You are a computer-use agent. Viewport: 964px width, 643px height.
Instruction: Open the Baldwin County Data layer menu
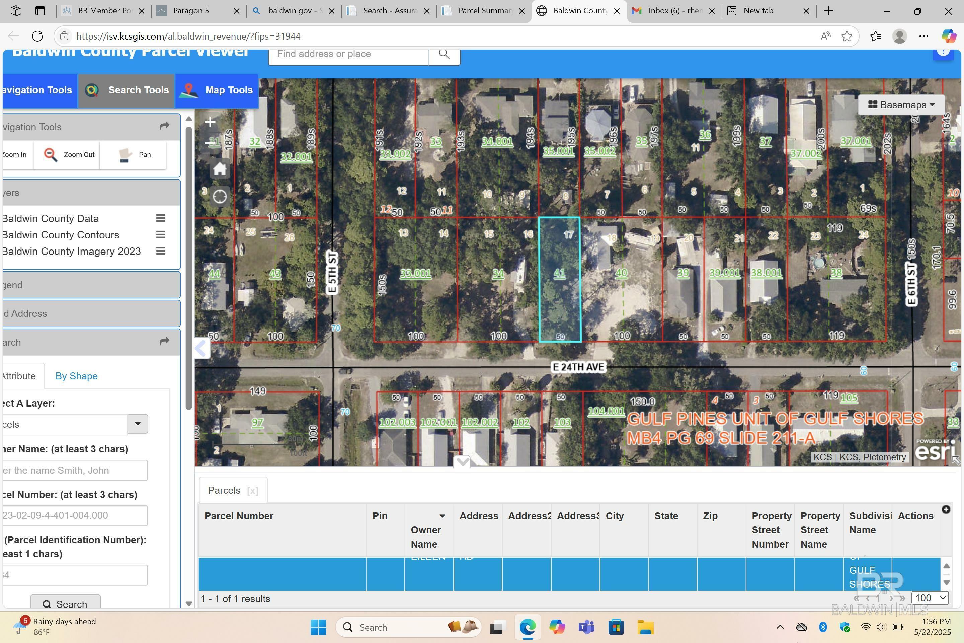[x=161, y=218]
